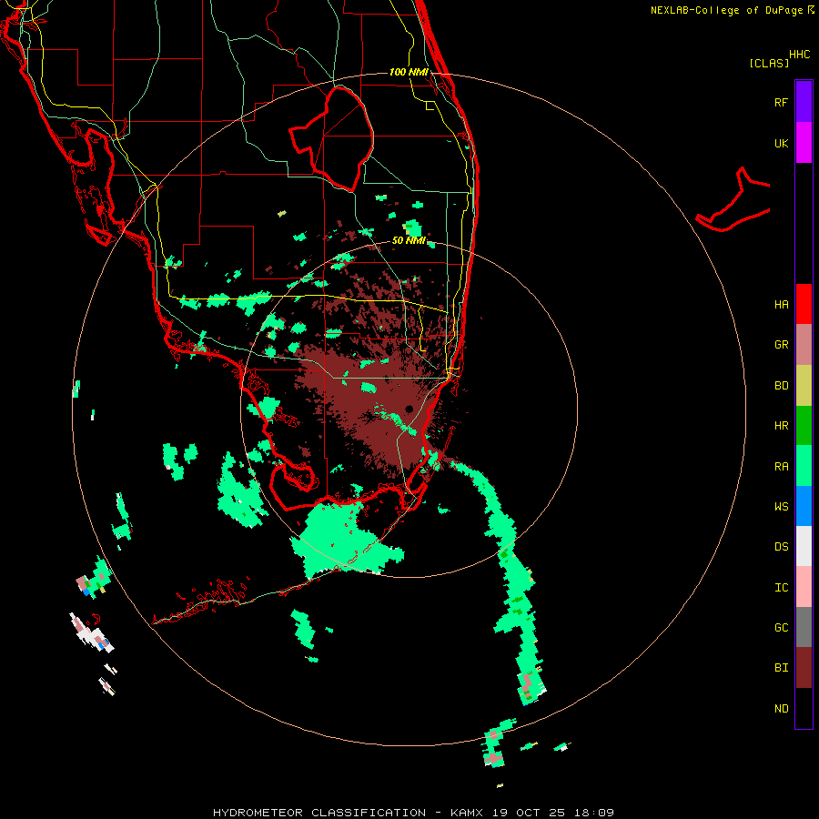The width and height of the screenshot is (819, 819).
Task: Click the GR legend label
Action: [x=781, y=345]
